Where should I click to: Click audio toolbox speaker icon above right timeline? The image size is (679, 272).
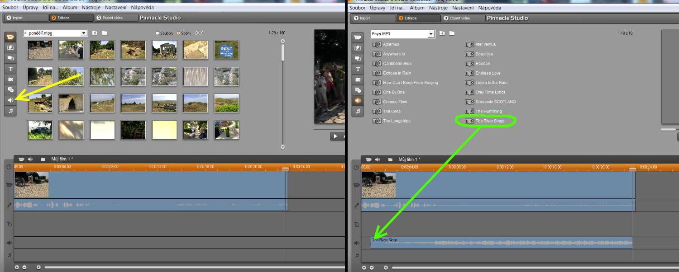point(378,159)
